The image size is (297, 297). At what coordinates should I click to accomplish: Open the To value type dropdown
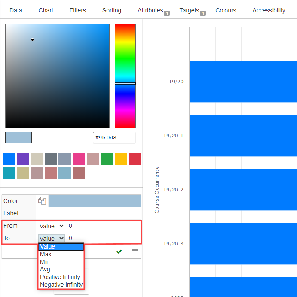tap(51, 238)
